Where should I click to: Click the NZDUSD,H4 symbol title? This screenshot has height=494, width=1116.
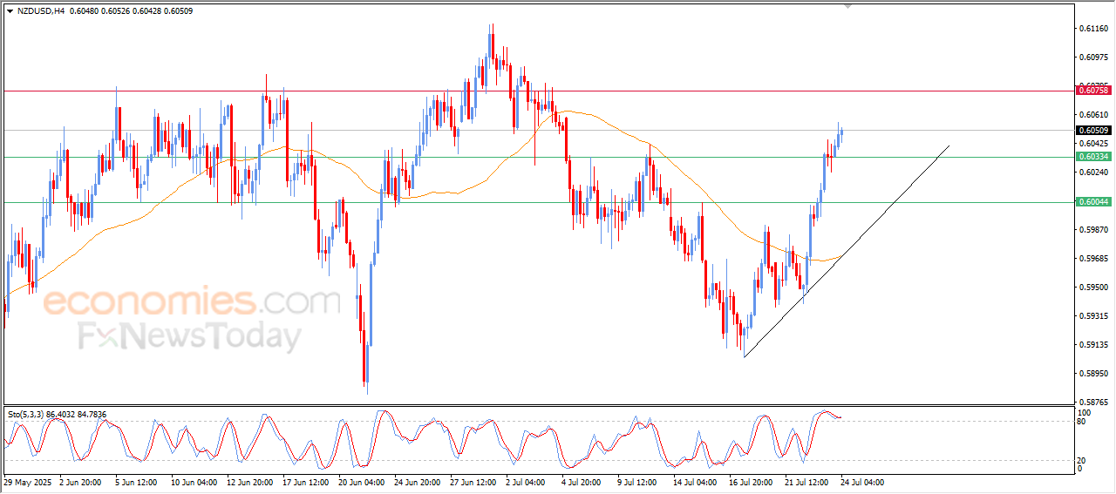41,11
